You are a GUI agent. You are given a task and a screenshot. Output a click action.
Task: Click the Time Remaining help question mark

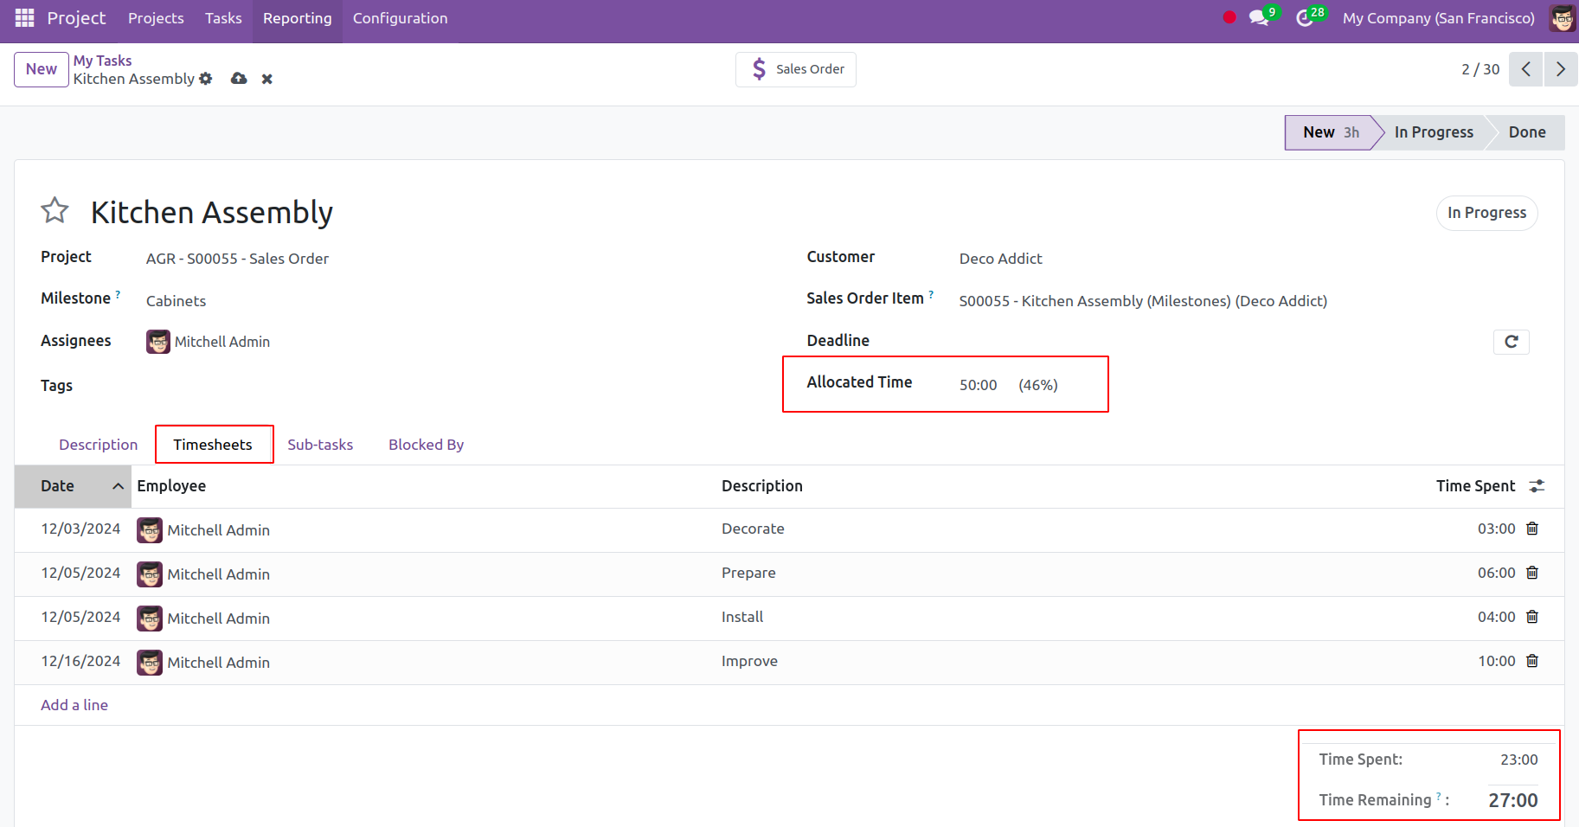[x=1439, y=796]
